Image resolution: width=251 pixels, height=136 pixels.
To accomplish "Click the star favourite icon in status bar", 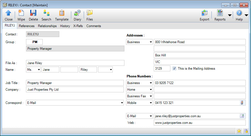I will (239, 131).
